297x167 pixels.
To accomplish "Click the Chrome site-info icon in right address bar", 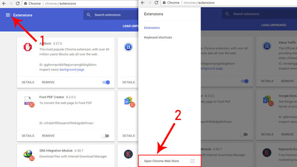I will click(x=164, y=3).
